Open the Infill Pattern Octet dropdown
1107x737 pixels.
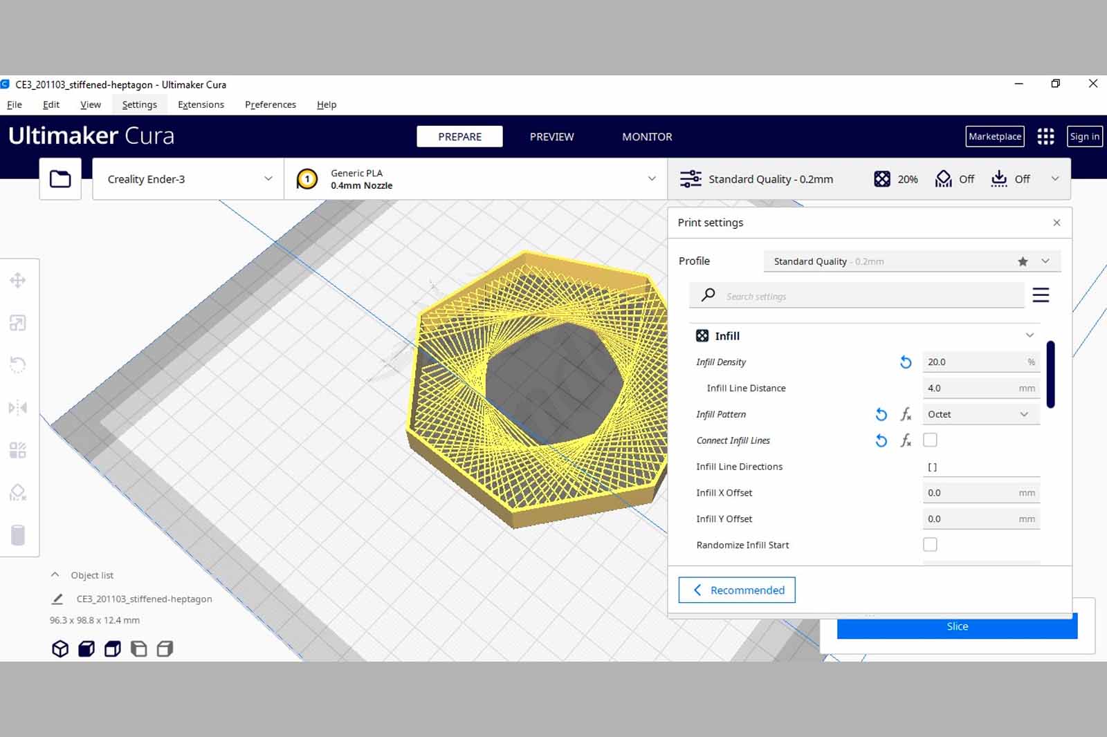pyautogui.click(x=981, y=414)
